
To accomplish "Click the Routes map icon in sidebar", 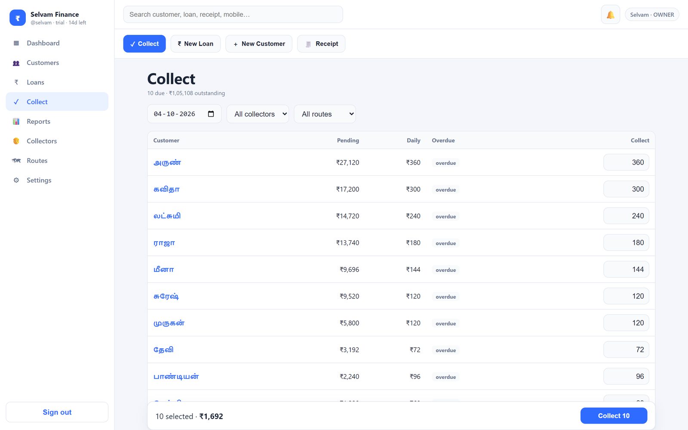I will coord(16,160).
